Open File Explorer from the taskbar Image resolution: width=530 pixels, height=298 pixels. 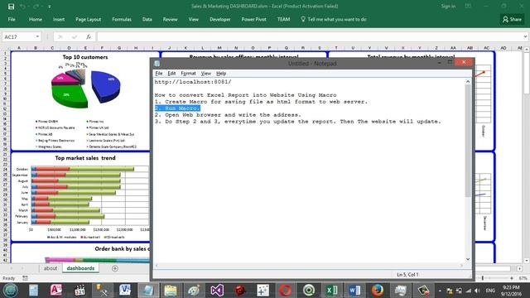pos(171,291)
